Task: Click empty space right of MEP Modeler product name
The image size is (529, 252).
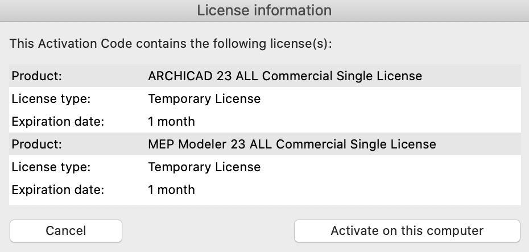Action: point(479,144)
